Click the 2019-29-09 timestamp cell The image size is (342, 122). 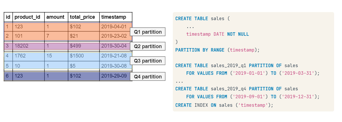point(114,76)
